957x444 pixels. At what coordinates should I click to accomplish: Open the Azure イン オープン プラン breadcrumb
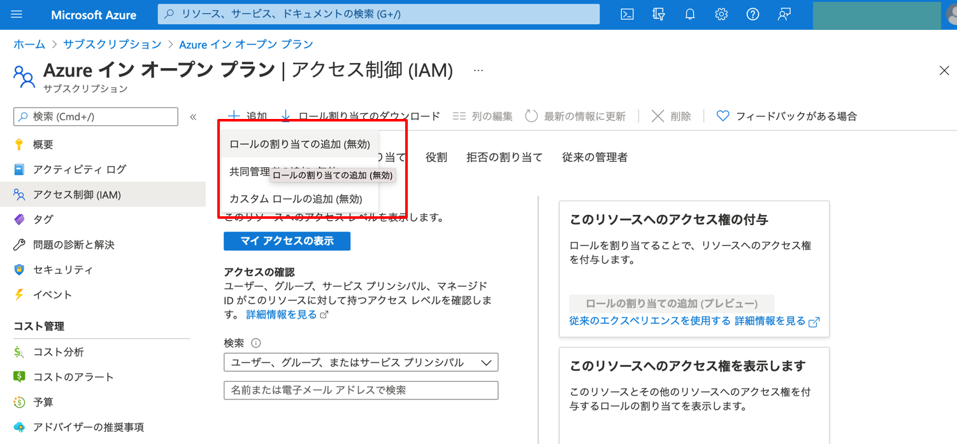[246, 45]
